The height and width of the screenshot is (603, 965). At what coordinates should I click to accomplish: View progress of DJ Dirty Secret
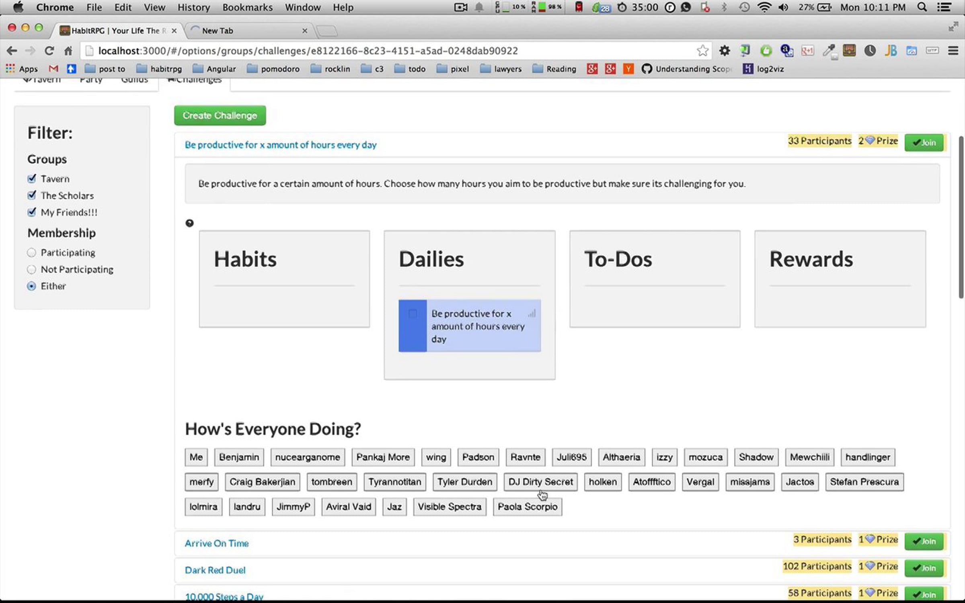pos(540,482)
